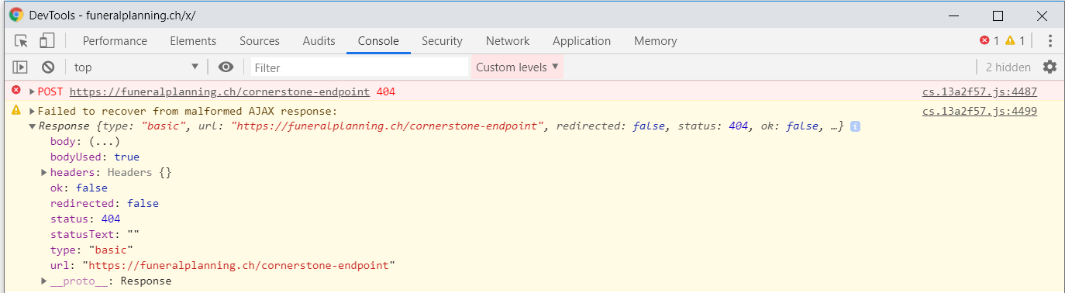Click the ok: false property row
This screenshot has height=293, width=1065.
pos(79,188)
